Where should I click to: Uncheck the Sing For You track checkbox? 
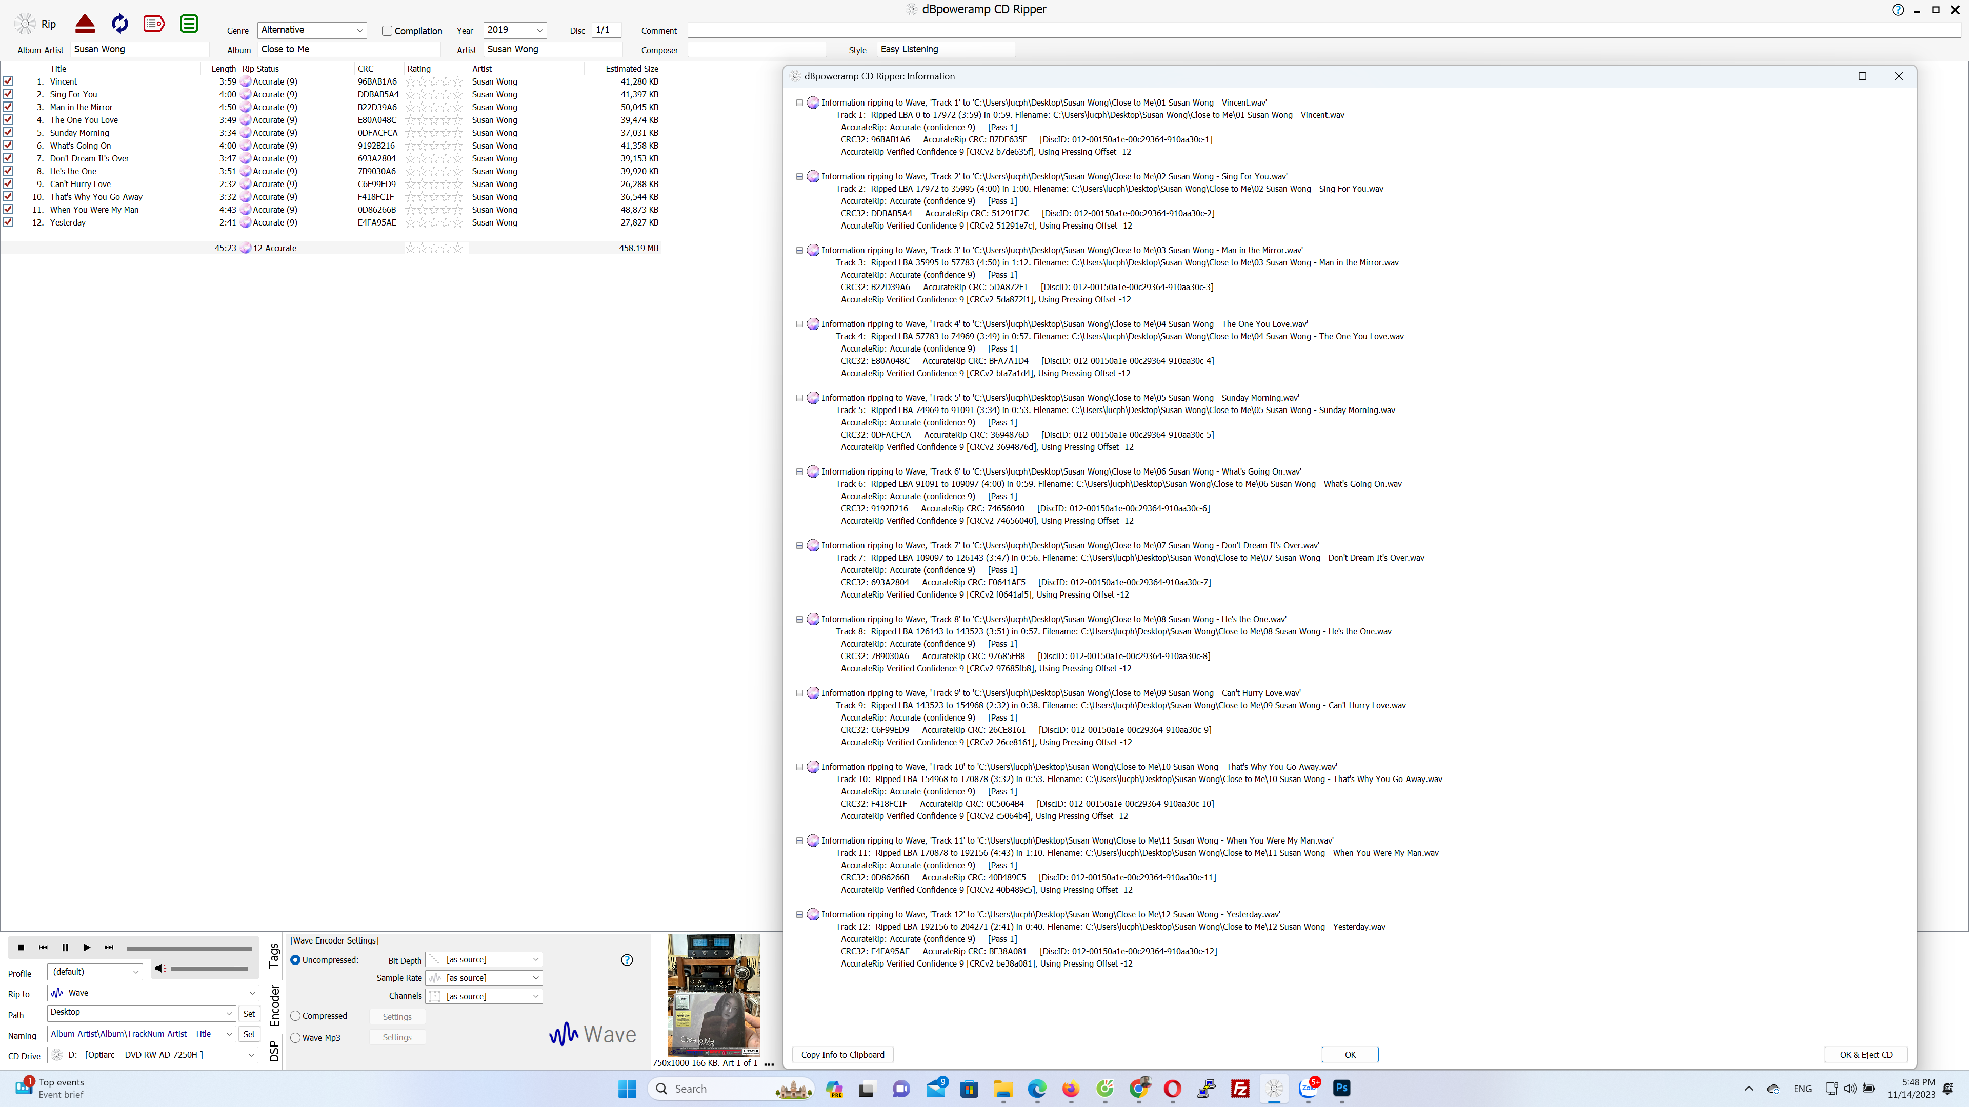coord(8,94)
